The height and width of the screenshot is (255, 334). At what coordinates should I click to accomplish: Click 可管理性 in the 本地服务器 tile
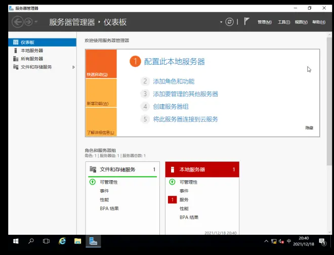click(x=189, y=182)
